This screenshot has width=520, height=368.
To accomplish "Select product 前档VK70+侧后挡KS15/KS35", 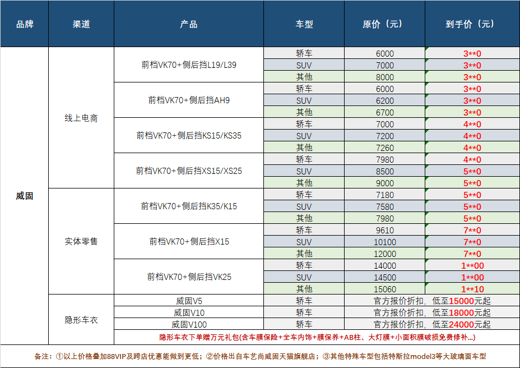I will (188, 135).
